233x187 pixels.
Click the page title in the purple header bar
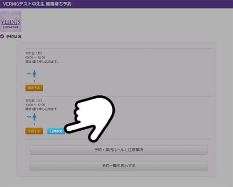[37, 4]
